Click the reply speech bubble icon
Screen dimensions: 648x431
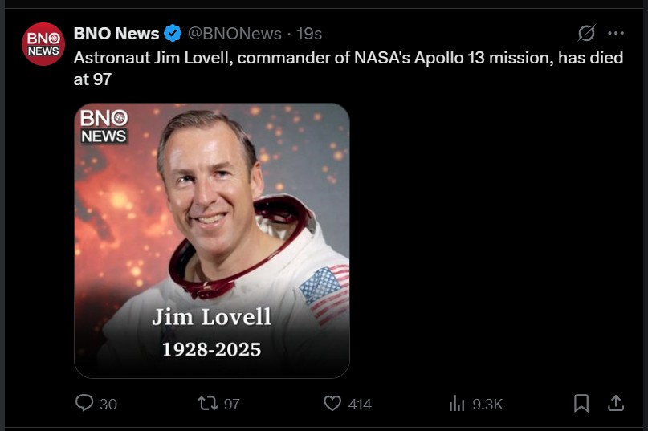coord(84,404)
